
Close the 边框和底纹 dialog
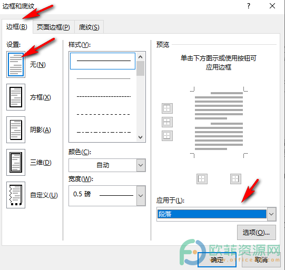272,6
